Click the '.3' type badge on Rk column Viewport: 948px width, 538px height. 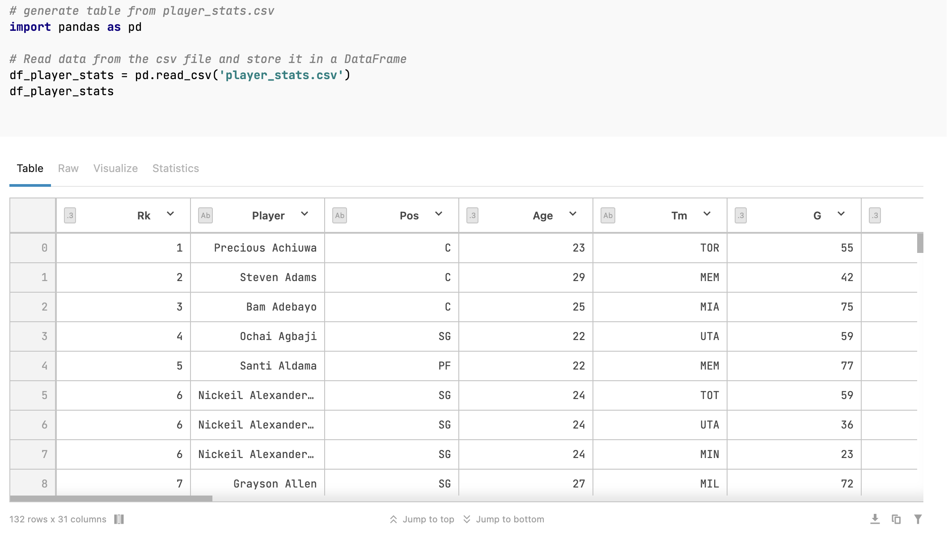coord(70,215)
